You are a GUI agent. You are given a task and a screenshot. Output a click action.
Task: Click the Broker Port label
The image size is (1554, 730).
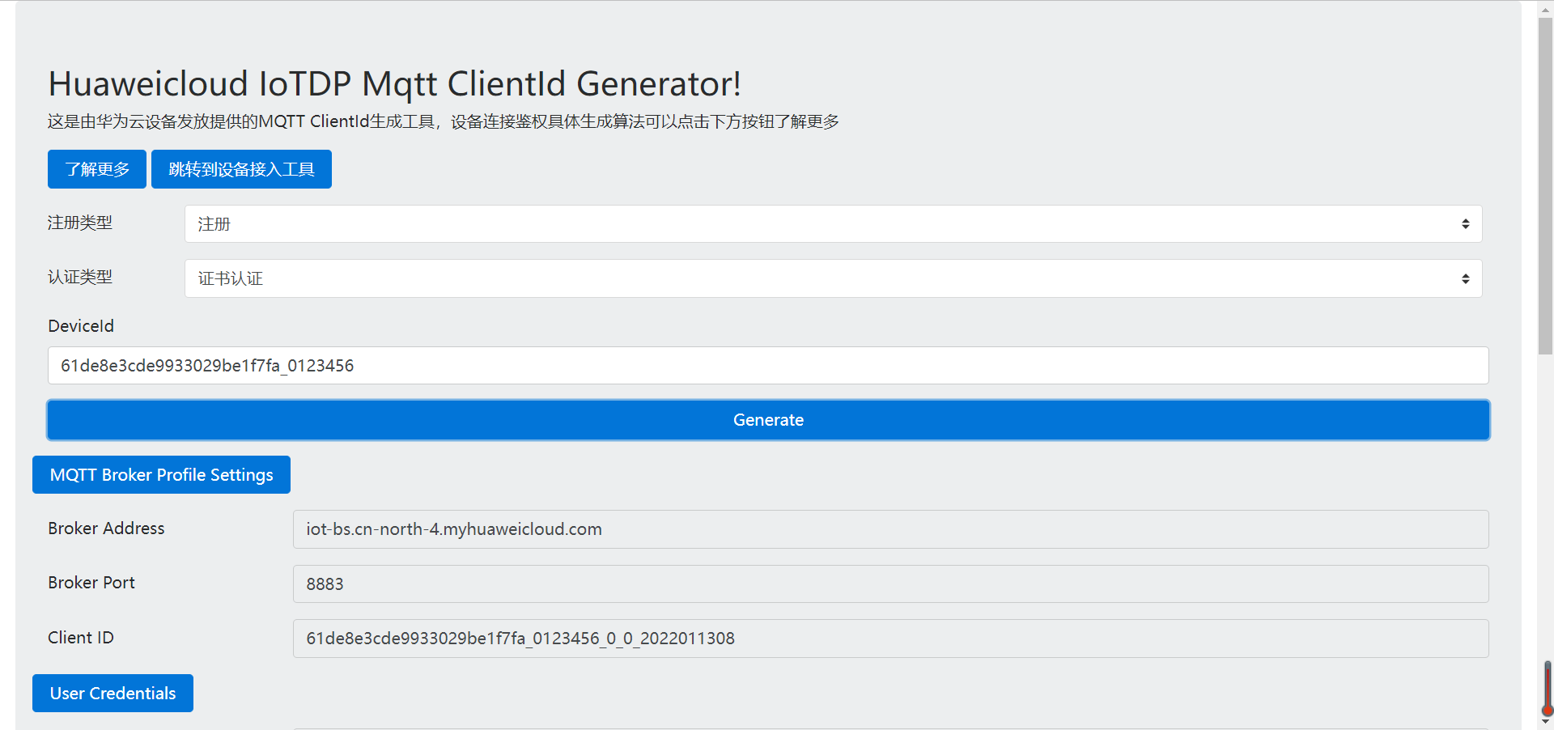point(91,583)
